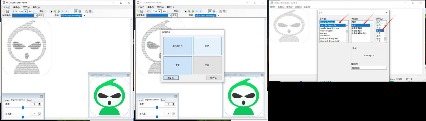Click save disk icon in left ASCII Generator window
The width and height of the screenshot is (426, 121).
point(8,11)
